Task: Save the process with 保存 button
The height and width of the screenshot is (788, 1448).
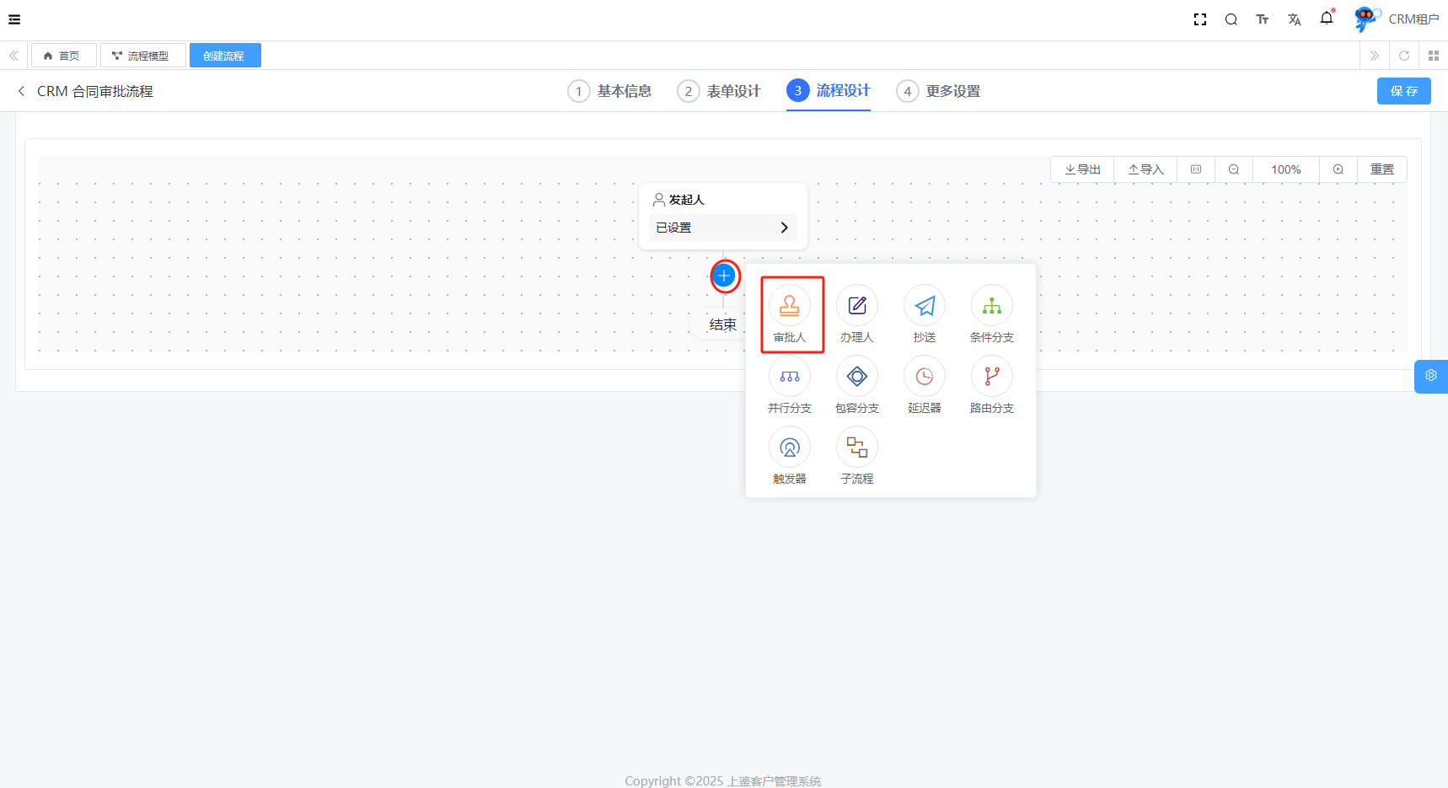Action: [x=1403, y=91]
